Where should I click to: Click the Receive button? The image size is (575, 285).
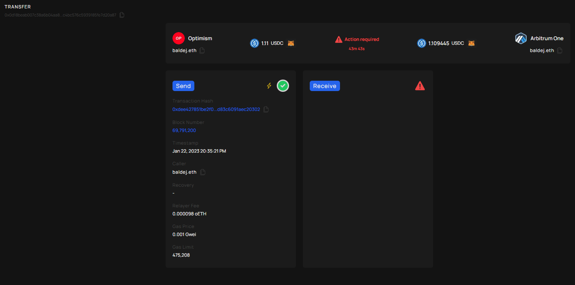coord(325,86)
